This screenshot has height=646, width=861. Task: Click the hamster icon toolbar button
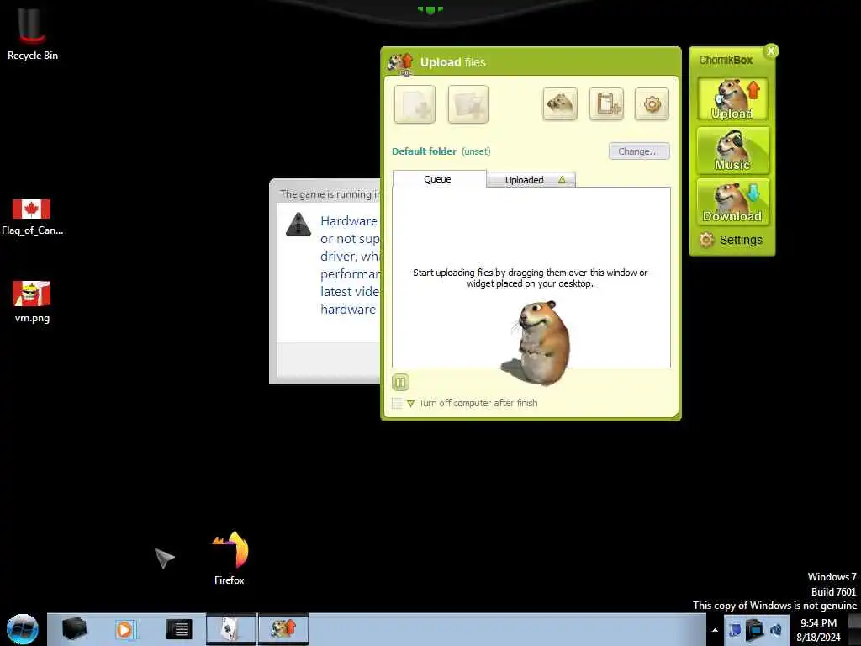559,103
